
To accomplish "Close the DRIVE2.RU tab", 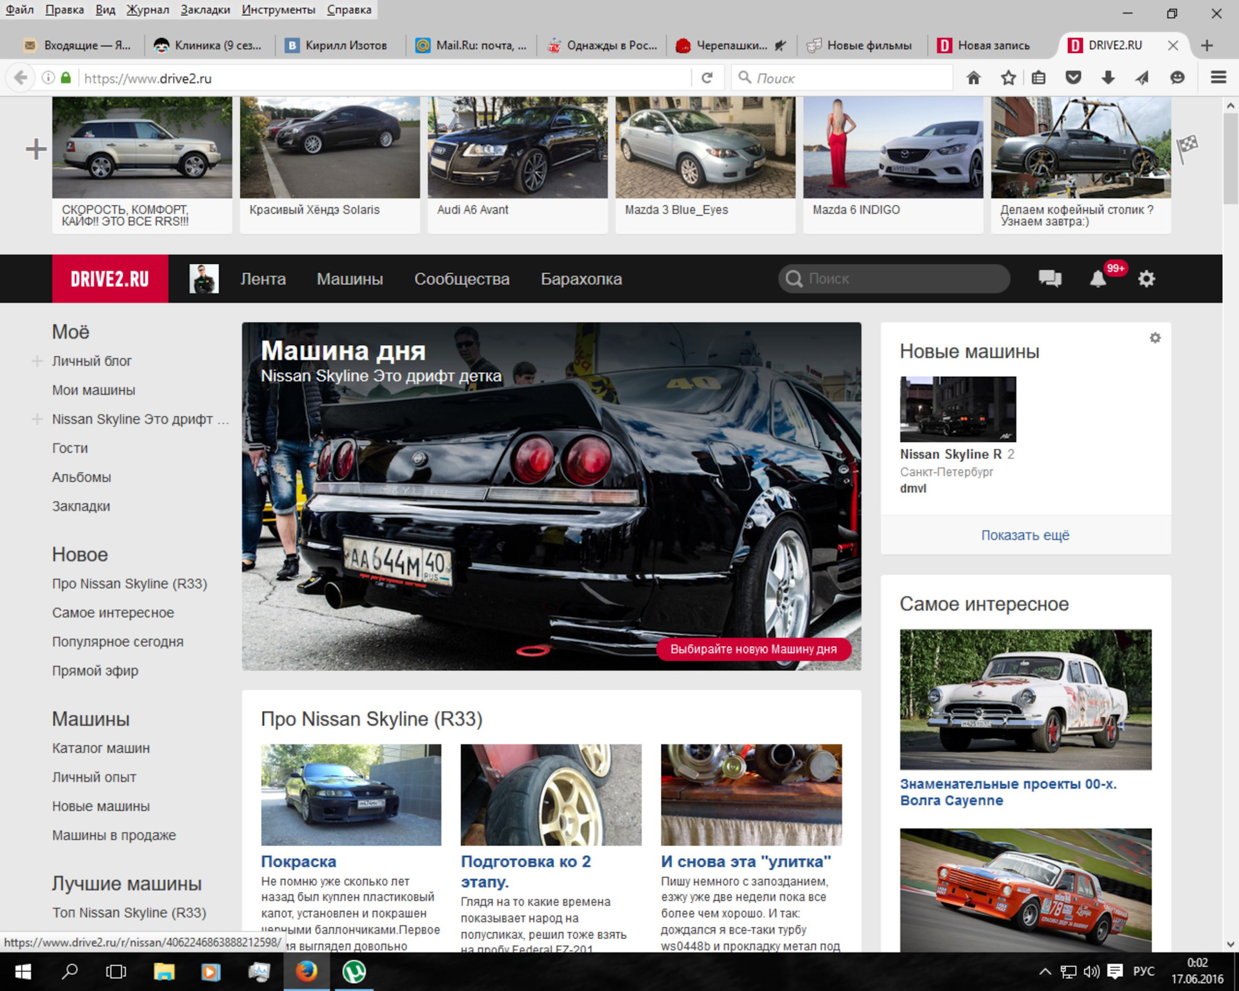I will coord(1173,45).
